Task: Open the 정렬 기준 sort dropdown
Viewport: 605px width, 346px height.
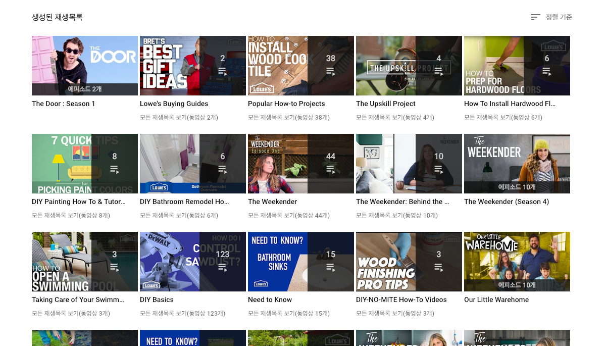Action: [x=551, y=17]
